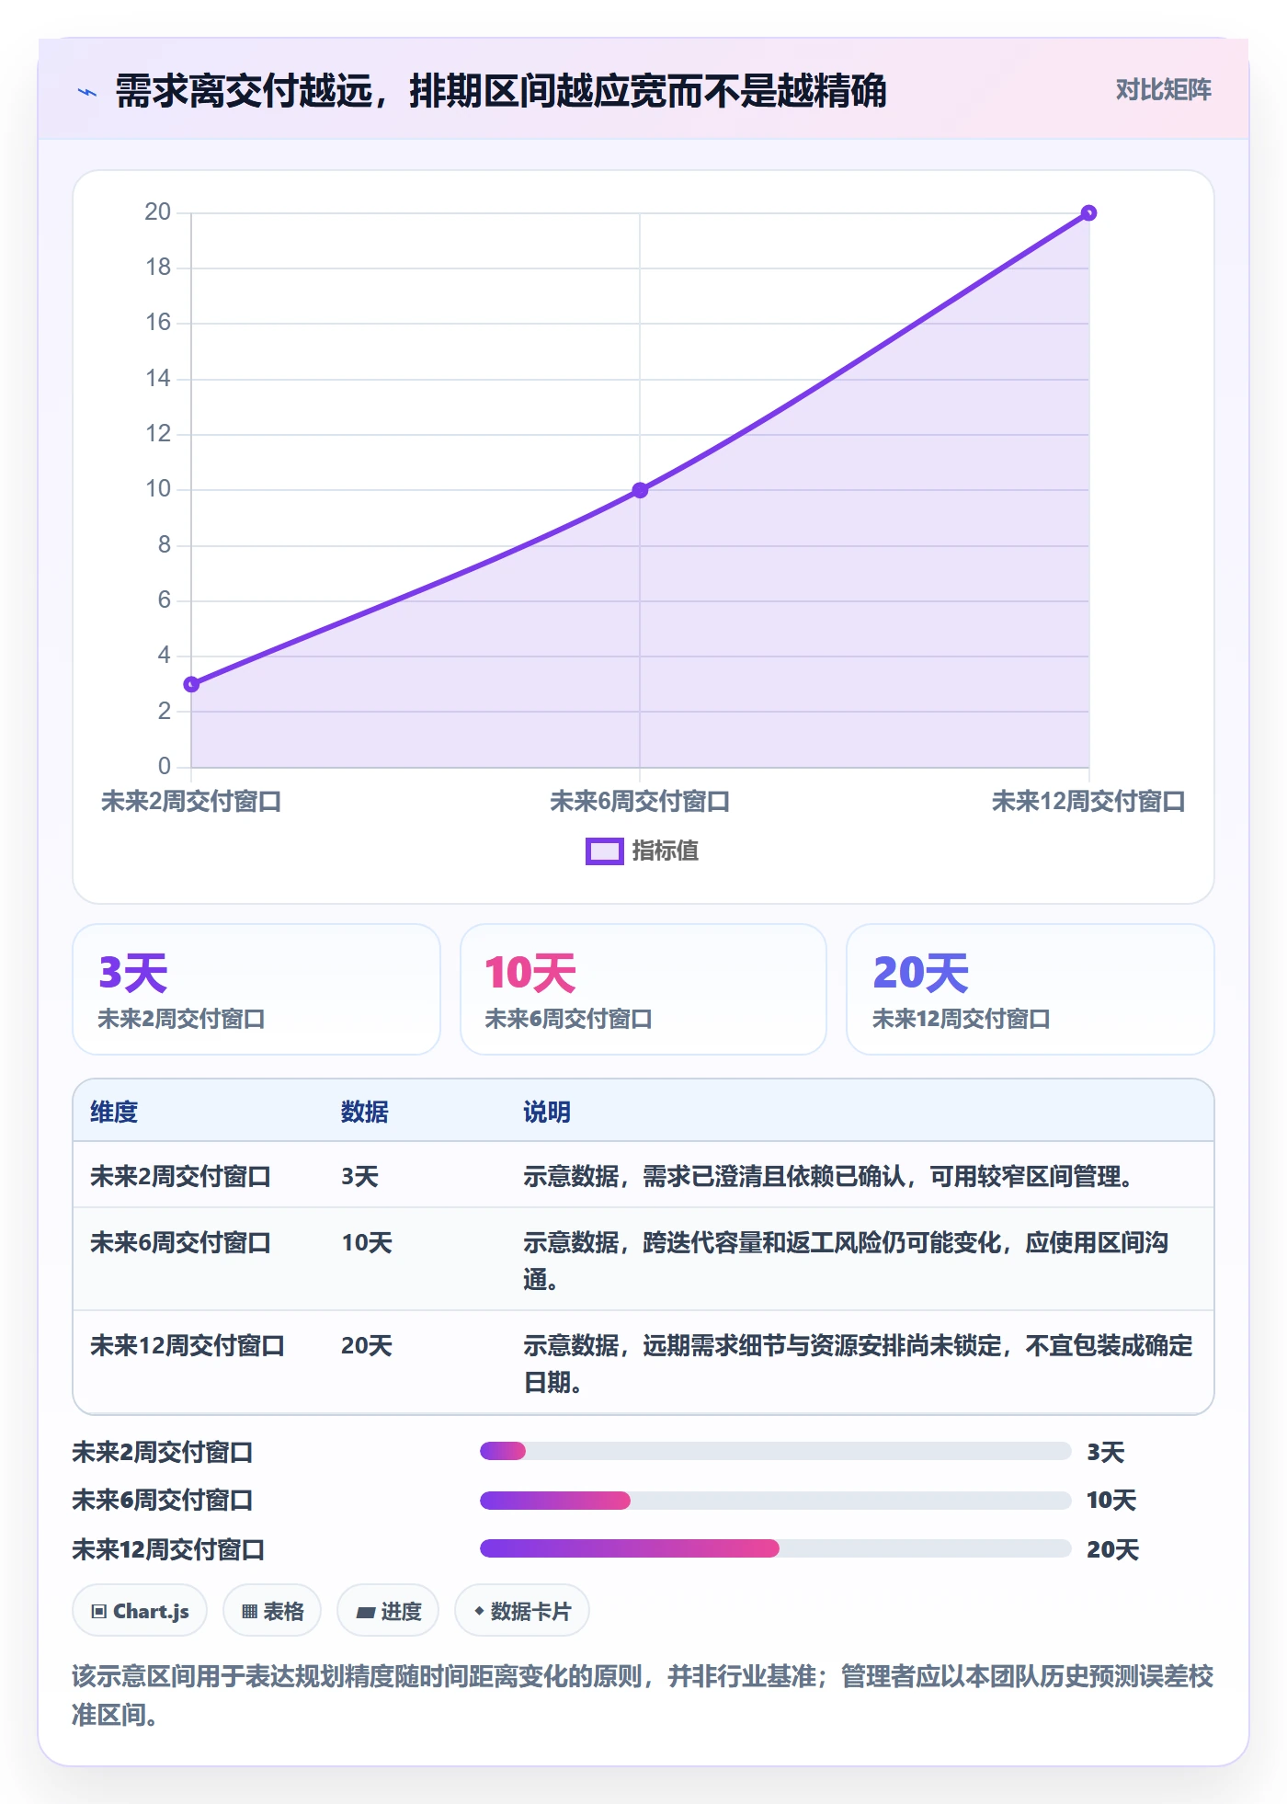Viewport: 1287px width, 1804px height.
Task: Click the 数据卡片 tag chip
Action: (x=522, y=1611)
